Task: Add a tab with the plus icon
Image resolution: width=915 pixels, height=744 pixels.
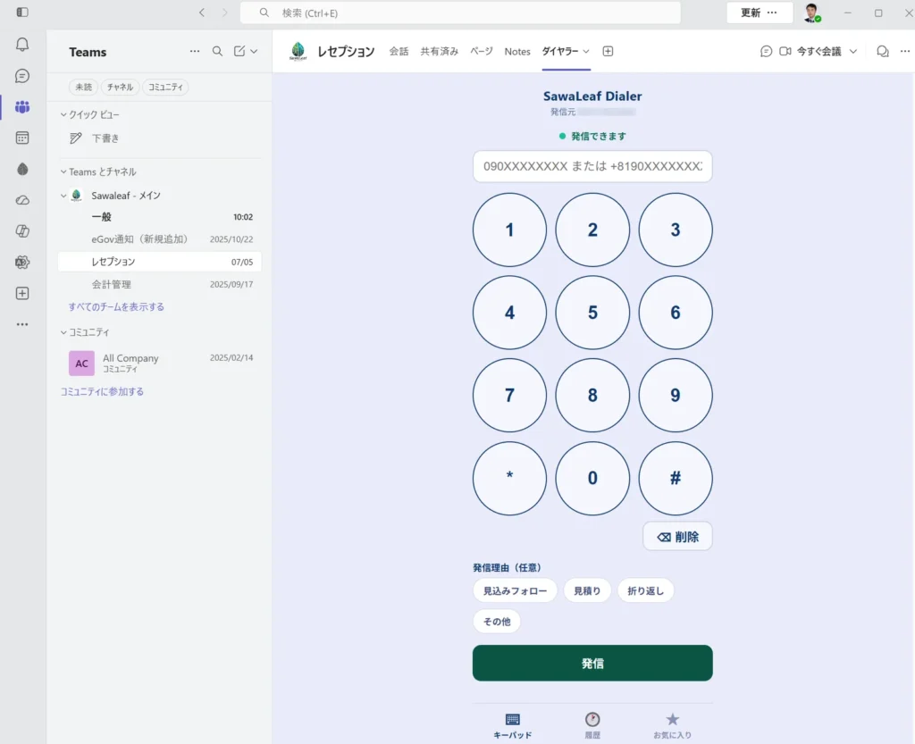Action: (608, 51)
